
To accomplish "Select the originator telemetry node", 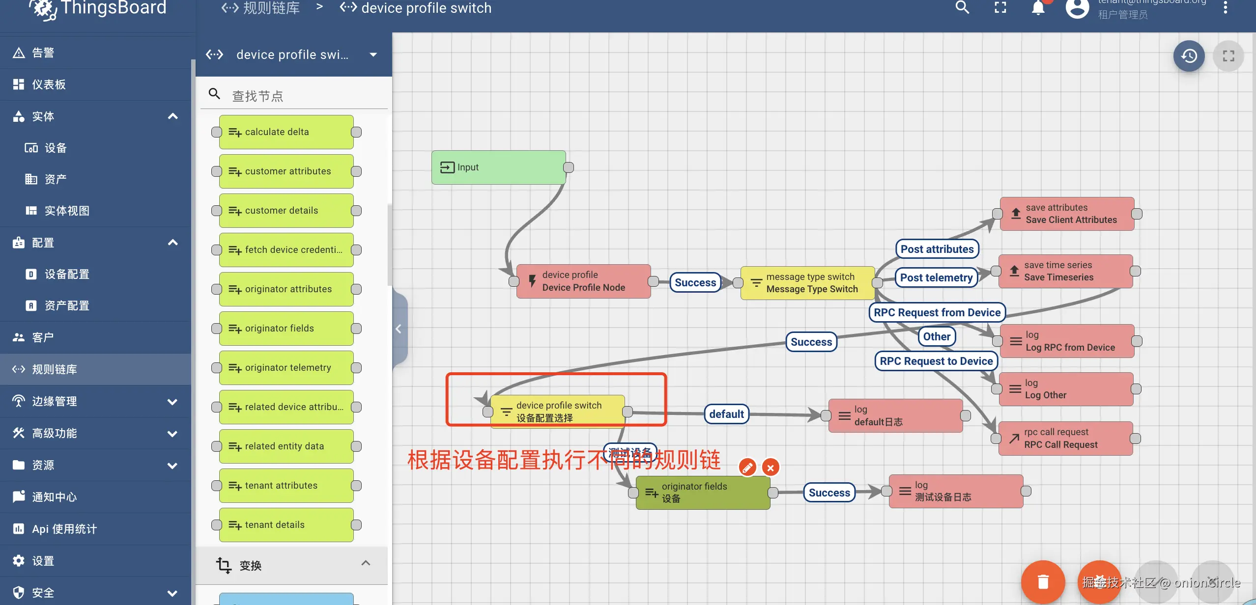I will click(286, 368).
